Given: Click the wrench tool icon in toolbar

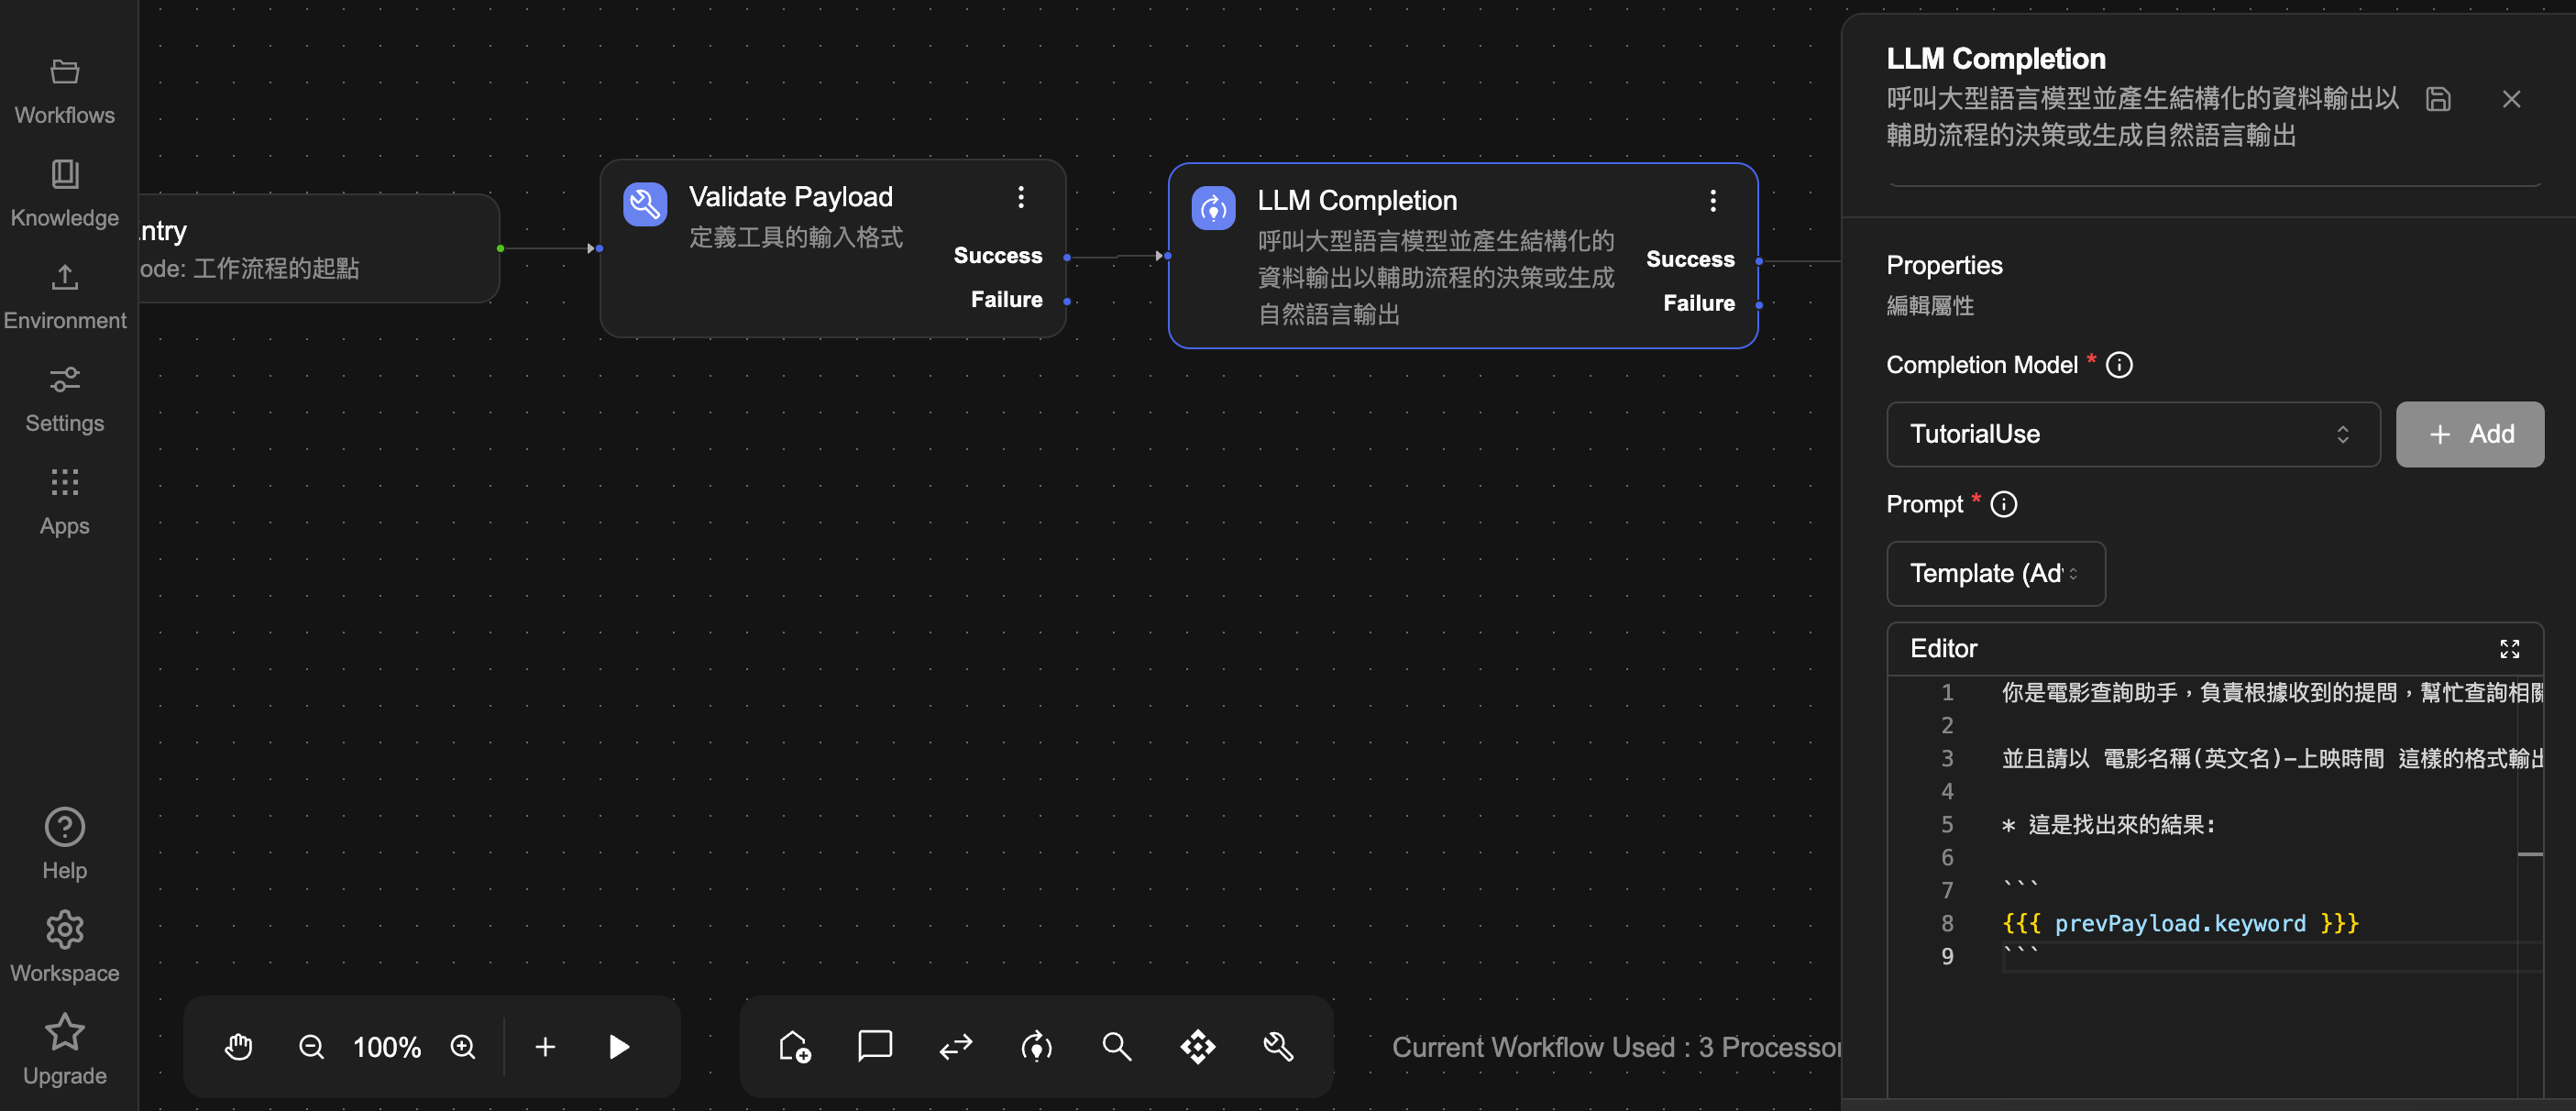Looking at the screenshot, I should click(1278, 1047).
